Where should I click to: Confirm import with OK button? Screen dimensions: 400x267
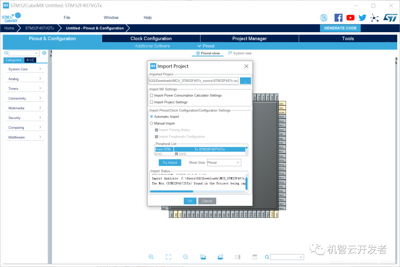(x=190, y=201)
